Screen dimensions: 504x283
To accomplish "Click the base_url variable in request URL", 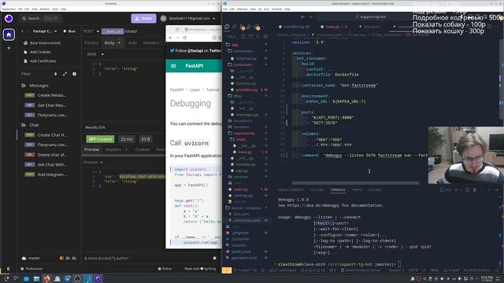I will 113,31.
